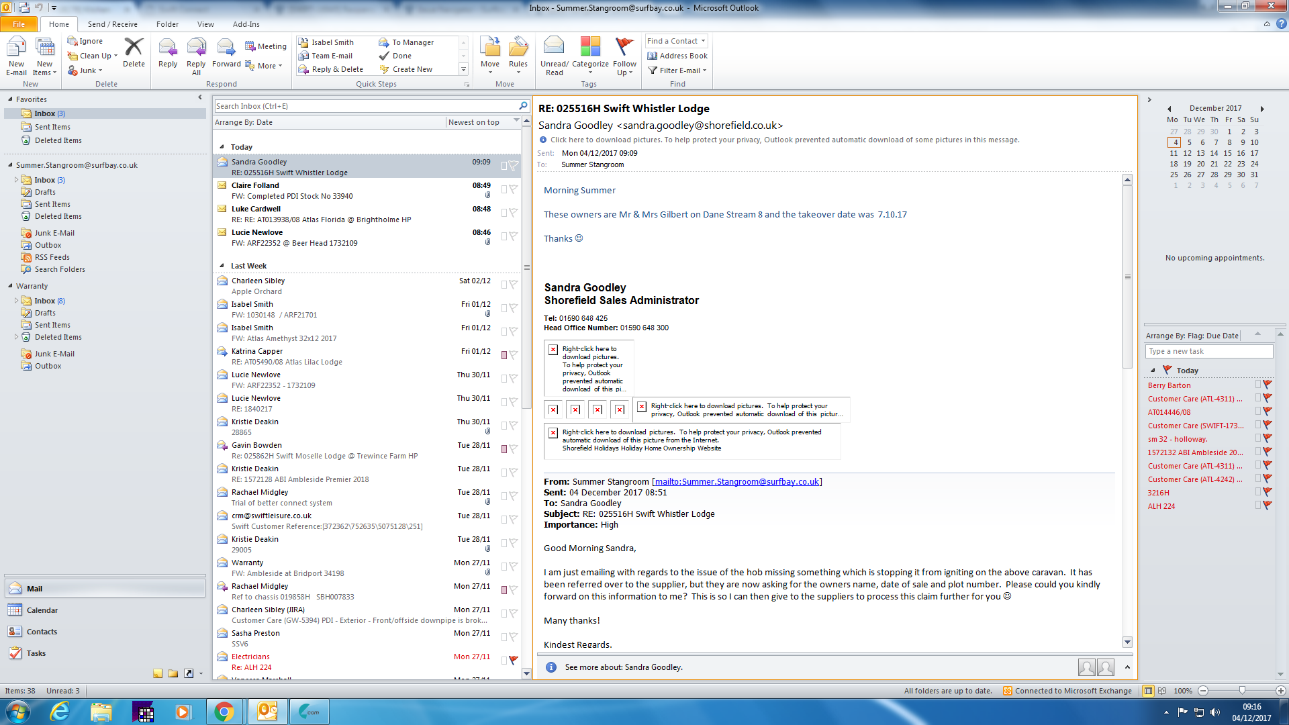The width and height of the screenshot is (1289, 725).
Task: Mark Berry Barton task complete via flag
Action: coord(1268,385)
